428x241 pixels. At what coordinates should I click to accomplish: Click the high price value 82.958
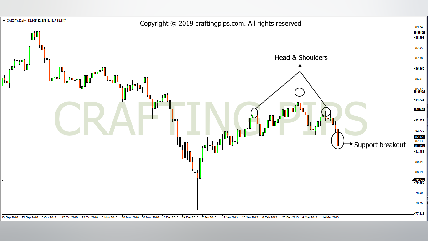pos(42,21)
